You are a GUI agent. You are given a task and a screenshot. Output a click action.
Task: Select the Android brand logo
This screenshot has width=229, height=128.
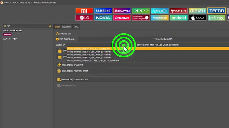179,18
